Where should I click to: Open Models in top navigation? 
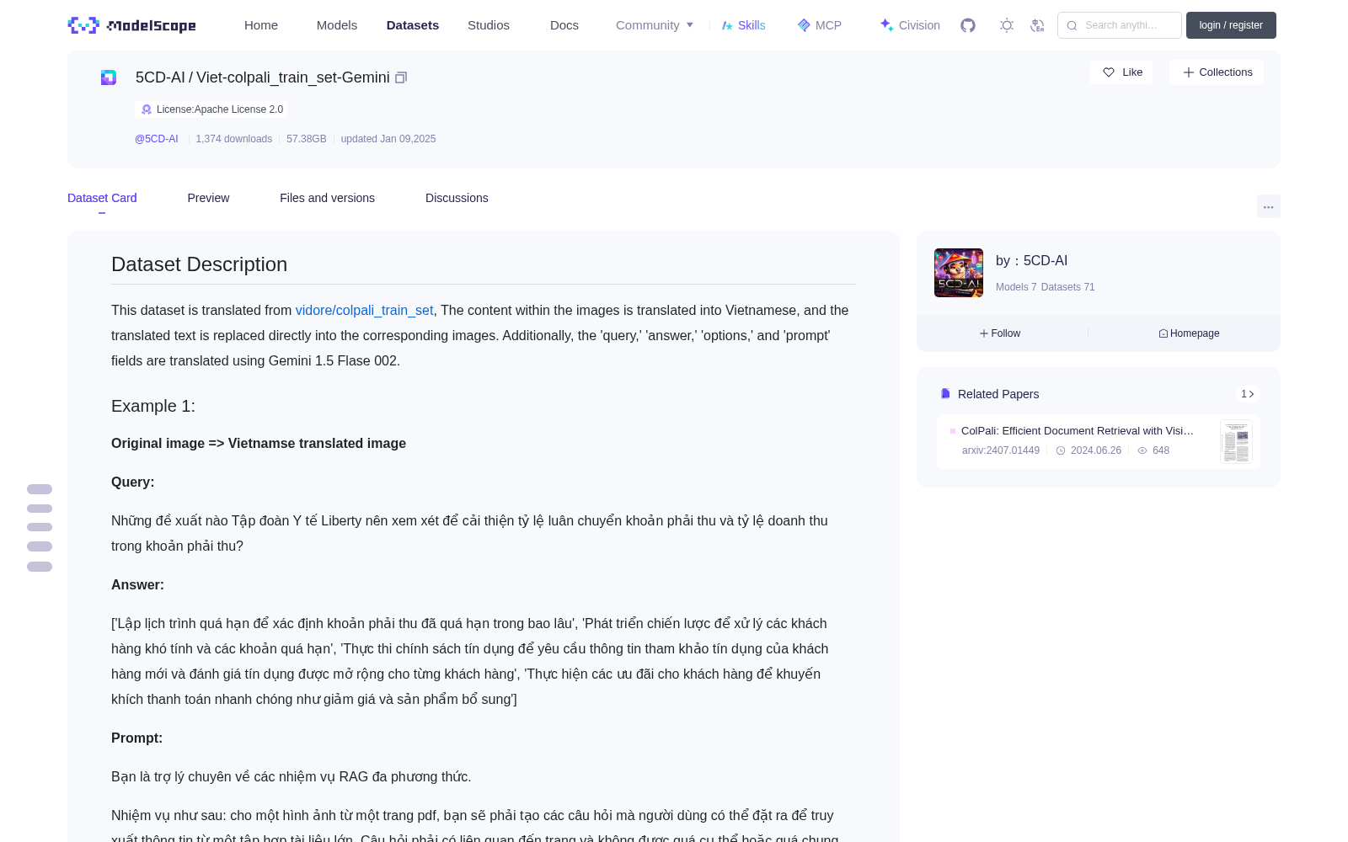[x=337, y=25]
